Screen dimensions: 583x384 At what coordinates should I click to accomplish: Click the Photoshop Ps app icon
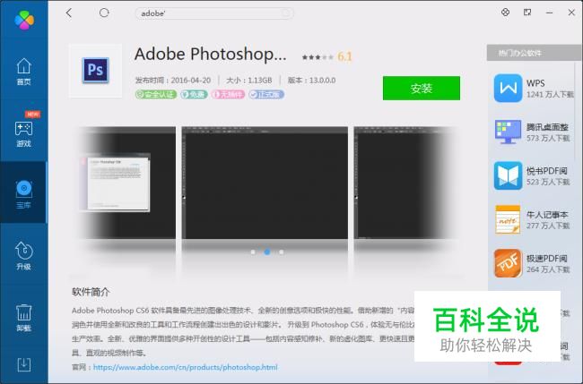[96, 70]
